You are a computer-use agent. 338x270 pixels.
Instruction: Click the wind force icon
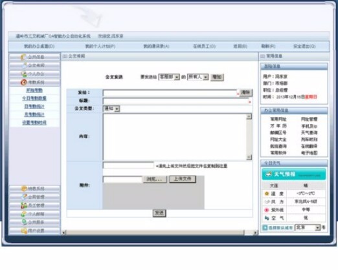point(267,202)
